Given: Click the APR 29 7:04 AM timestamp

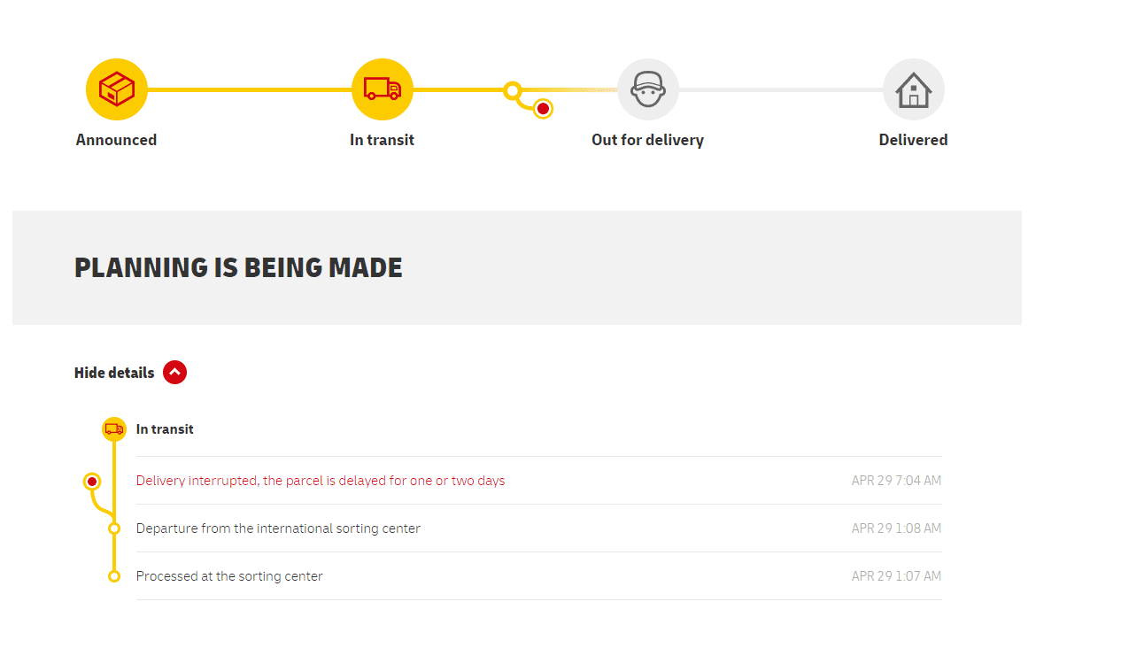Looking at the screenshot, I should pos(896,481).
